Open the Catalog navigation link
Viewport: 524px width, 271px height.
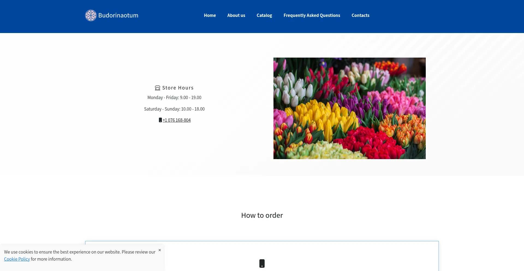(264, 16)
